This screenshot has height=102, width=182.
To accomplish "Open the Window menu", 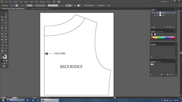I will tap(42, 2).
